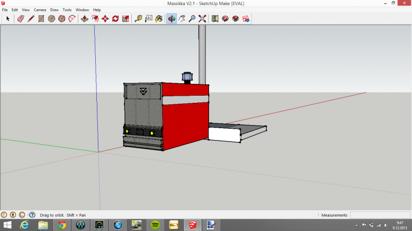Click the Zoom Extents tool
412x231 pixels.
202,19
